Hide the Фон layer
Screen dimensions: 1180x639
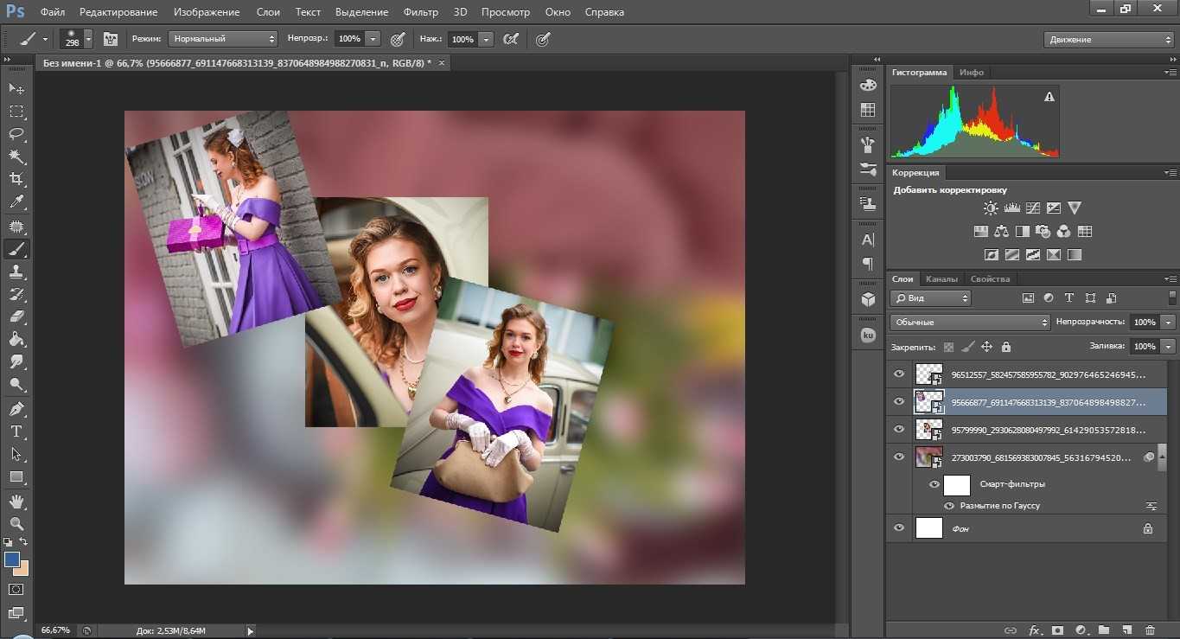click(899, 528)
